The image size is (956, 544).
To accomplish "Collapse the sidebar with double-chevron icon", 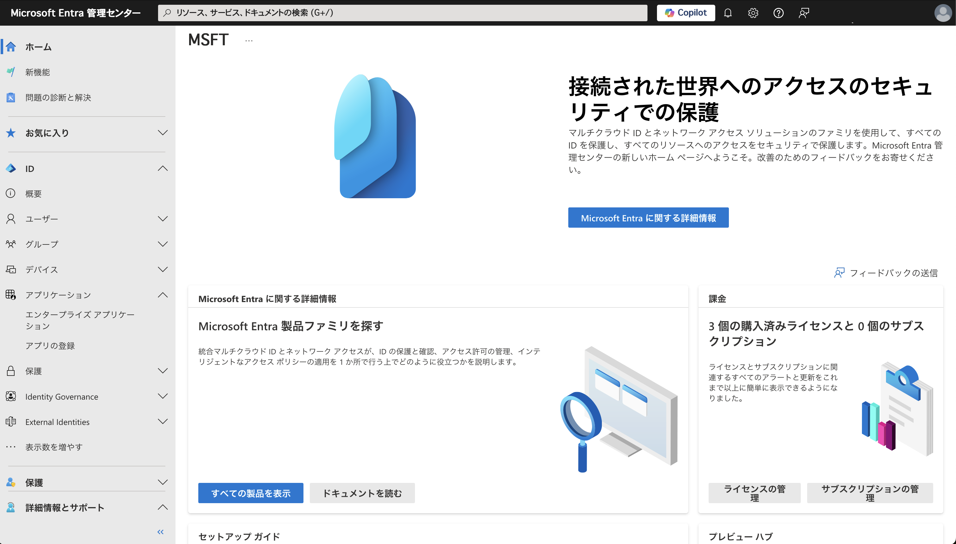I will 161,532.
